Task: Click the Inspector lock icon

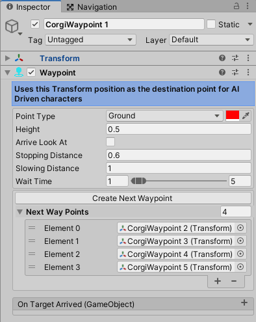Action: pyautogui.click(x=237, y=6)
